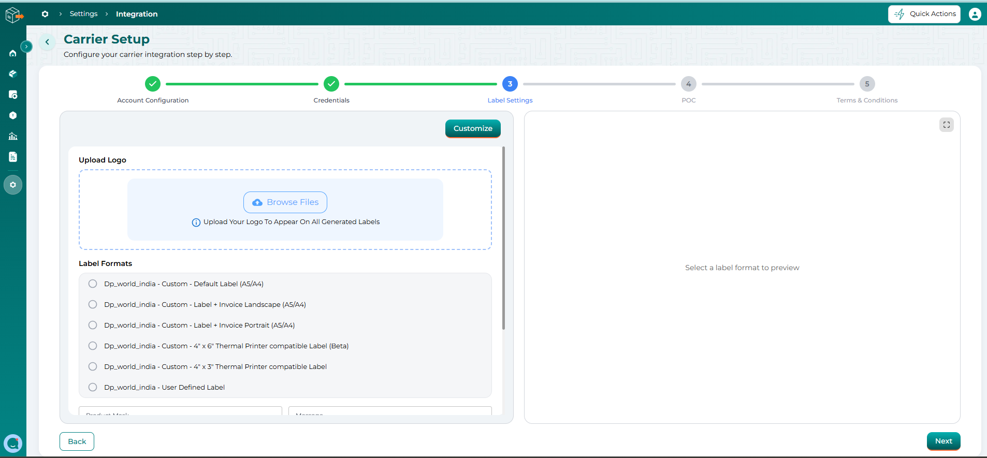Click the Customize button
This screenshot has width=987, height=458.
coord(473,128)
